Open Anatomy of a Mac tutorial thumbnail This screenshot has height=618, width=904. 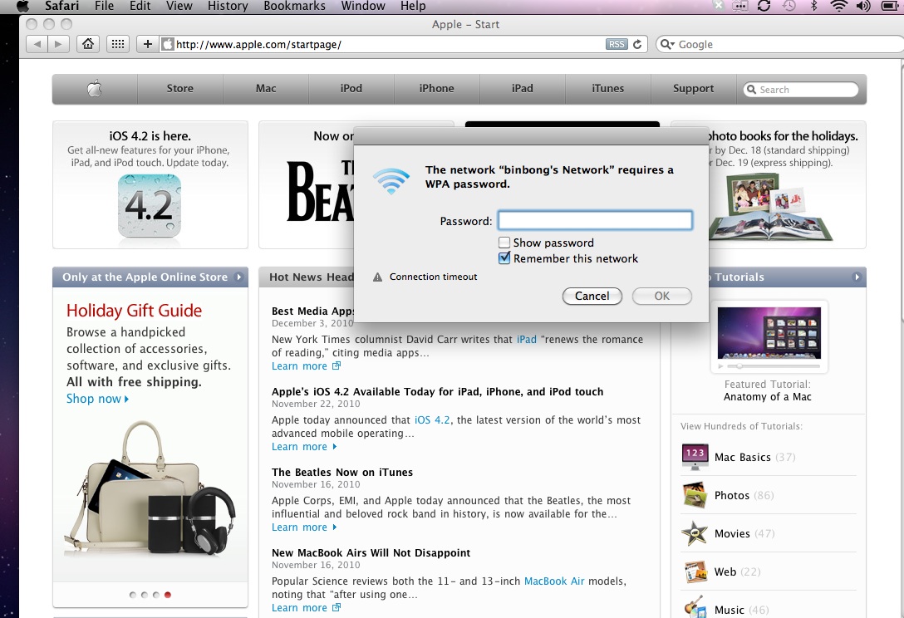(769, 332)
